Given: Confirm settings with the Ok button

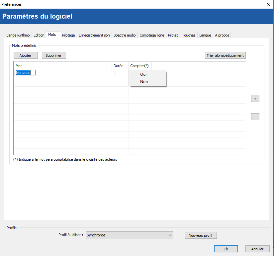Looking at the screenshot, I should tap(226, 249).
